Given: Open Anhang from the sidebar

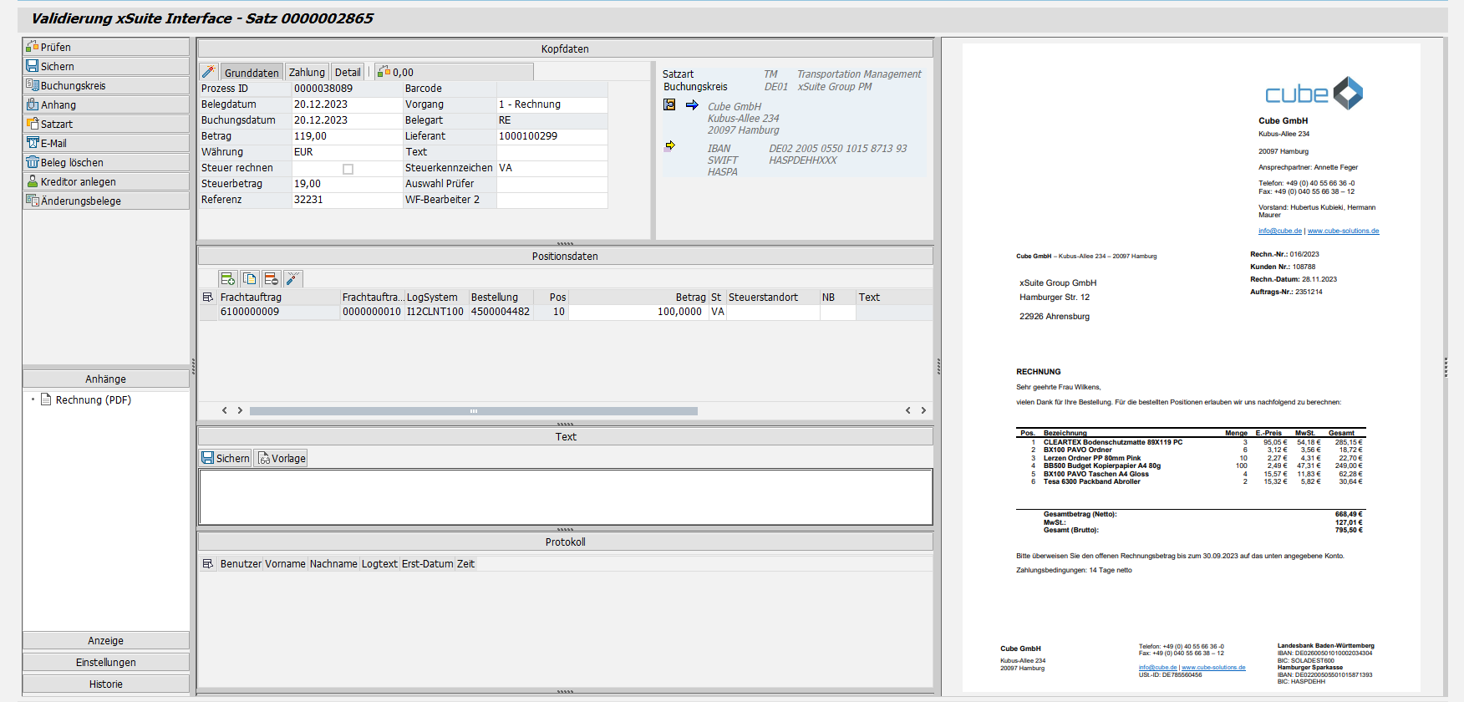Looking at the screenshot, I should [x=106, y=104].
